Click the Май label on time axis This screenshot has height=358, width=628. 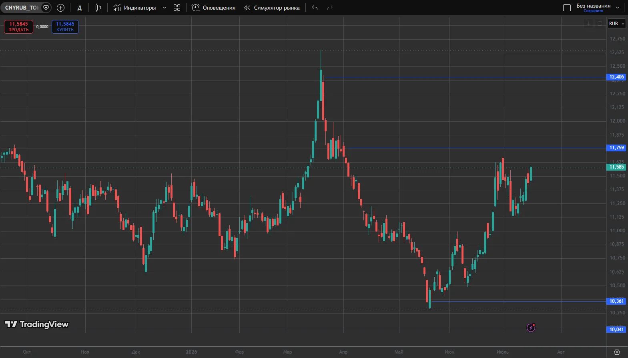click(399, 352)
